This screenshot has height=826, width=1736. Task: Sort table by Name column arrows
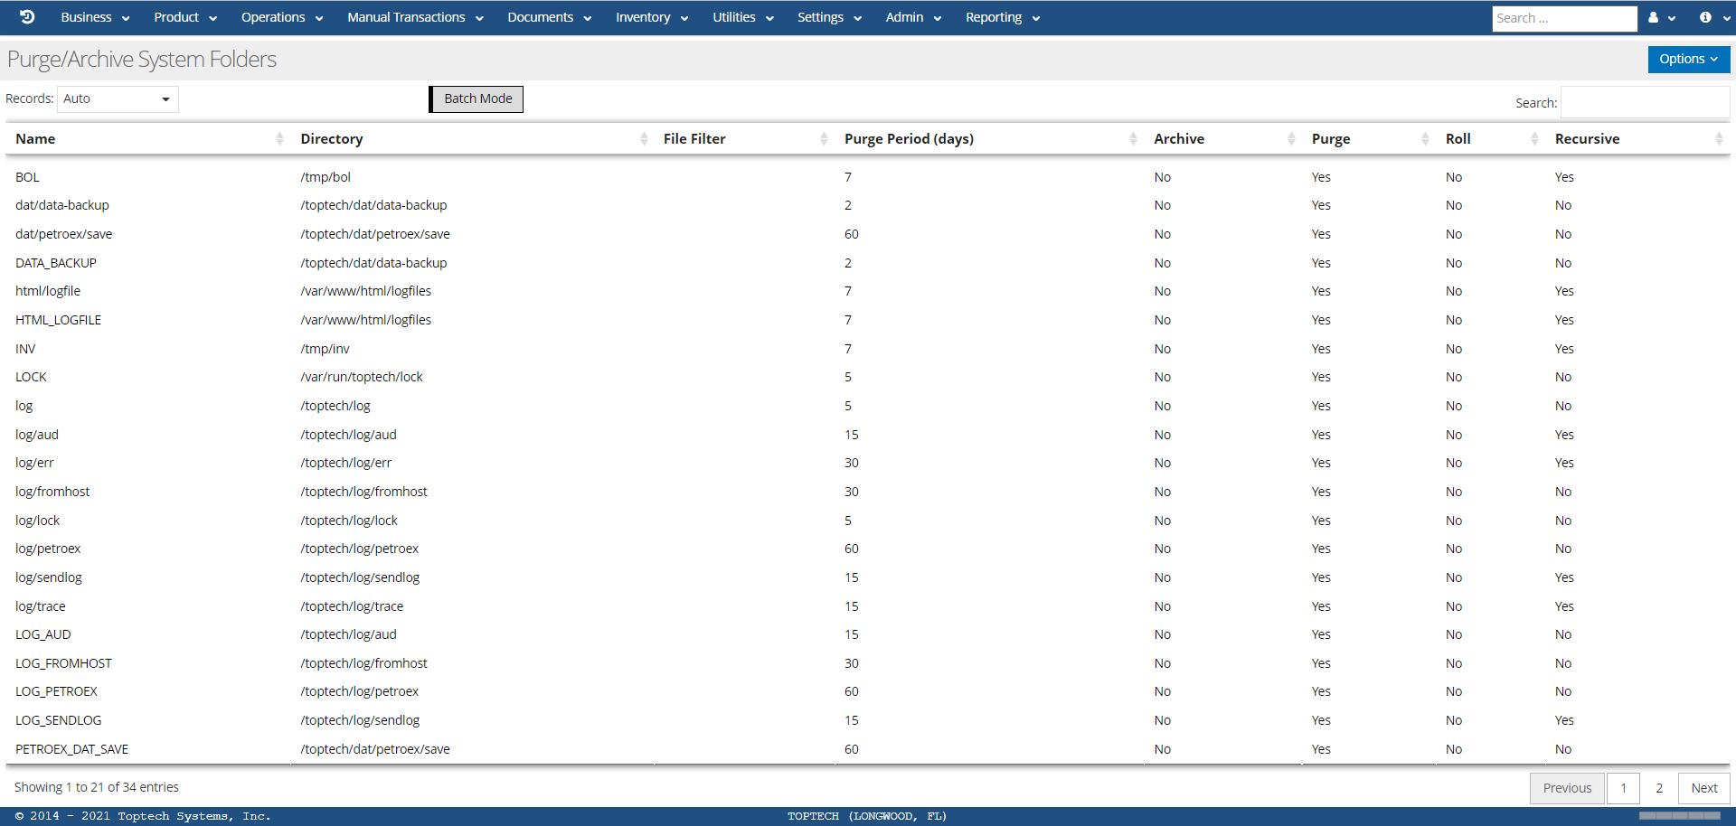pyautogui.click(x=279, y=139)
